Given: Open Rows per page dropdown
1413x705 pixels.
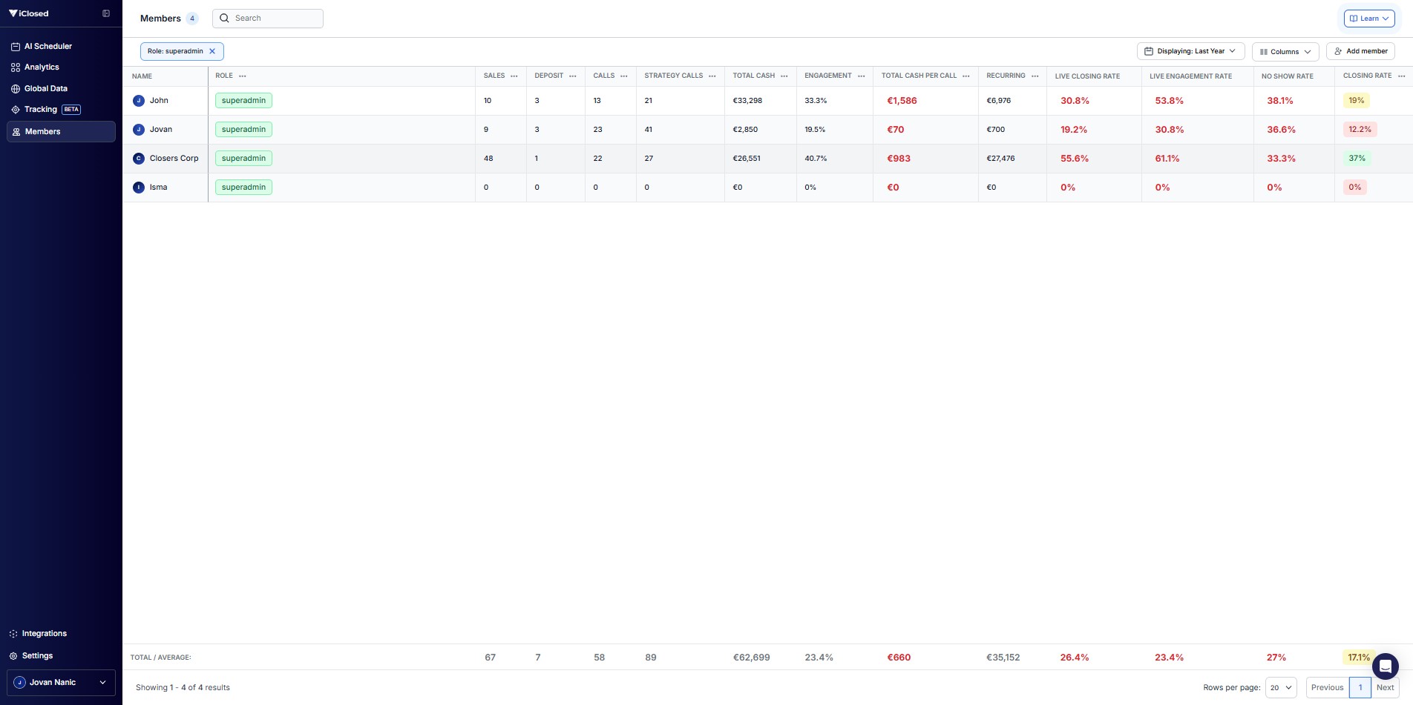Looking at the screenshot, I should point(1281,687).
